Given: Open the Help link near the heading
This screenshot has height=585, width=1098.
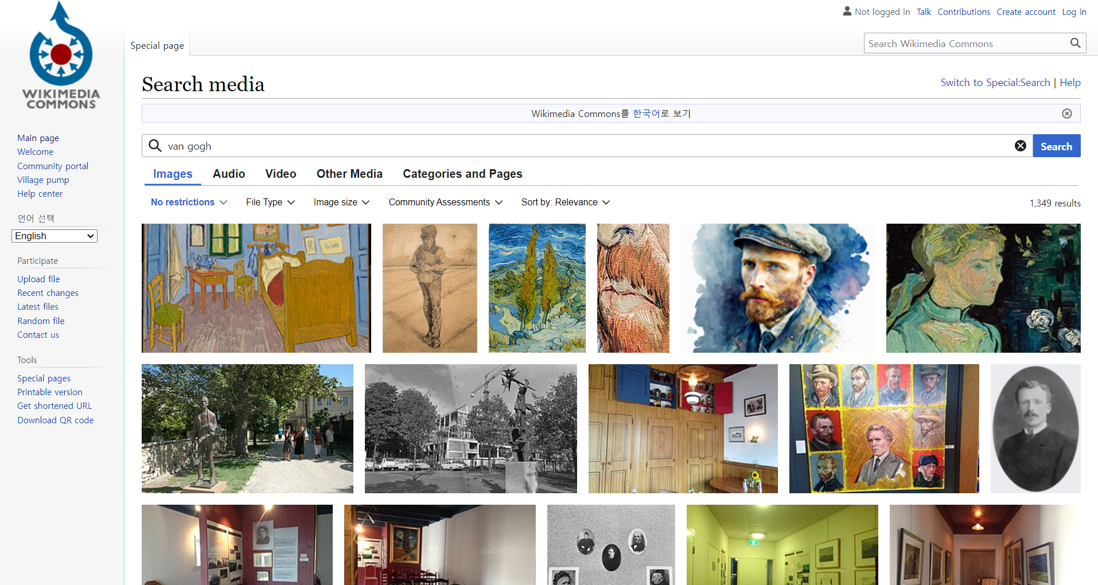Looking at the screenshot, I should click(x=1070, y=83).
